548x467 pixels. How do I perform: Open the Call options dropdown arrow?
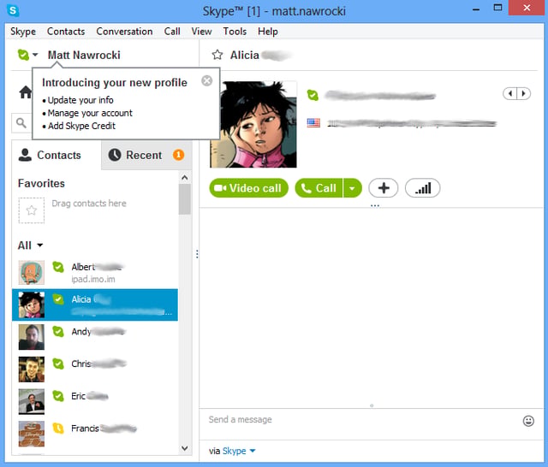(x=352, y=188)
